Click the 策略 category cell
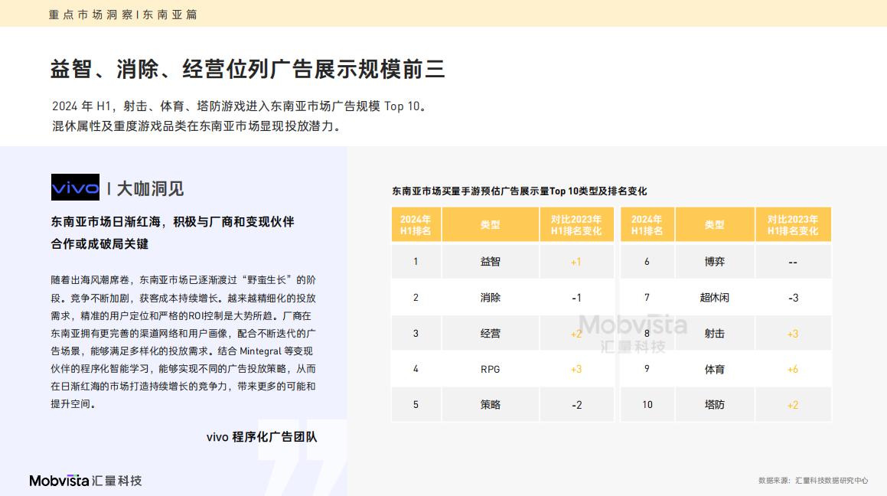This screenshot has width=887, height=496. (x=490, y=405)
